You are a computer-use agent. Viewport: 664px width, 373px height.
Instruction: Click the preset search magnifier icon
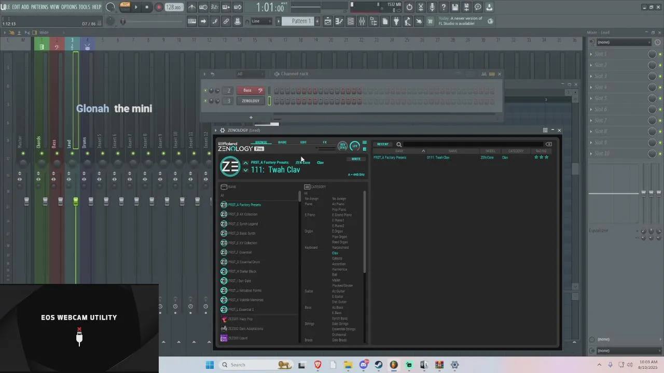[399, 145]
